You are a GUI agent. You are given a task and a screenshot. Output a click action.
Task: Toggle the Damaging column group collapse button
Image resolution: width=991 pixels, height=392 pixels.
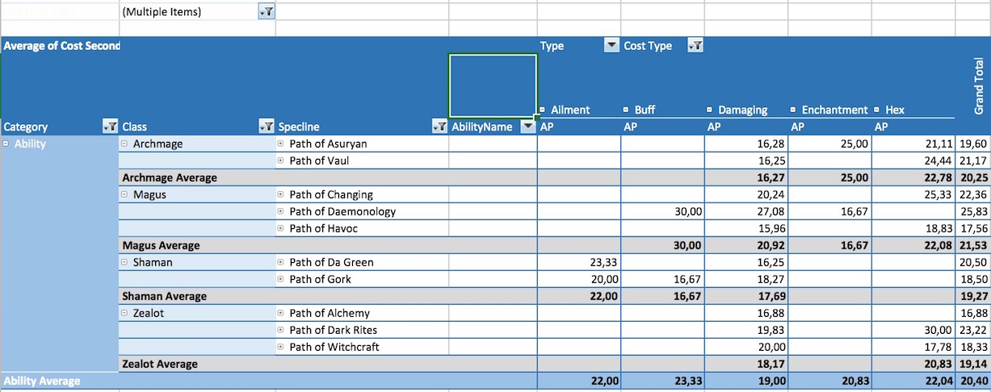(710, 110)
